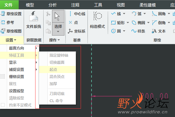The image size is (175, 117).
Task: Import from 文件系统 file system
Action: [34, 20]
